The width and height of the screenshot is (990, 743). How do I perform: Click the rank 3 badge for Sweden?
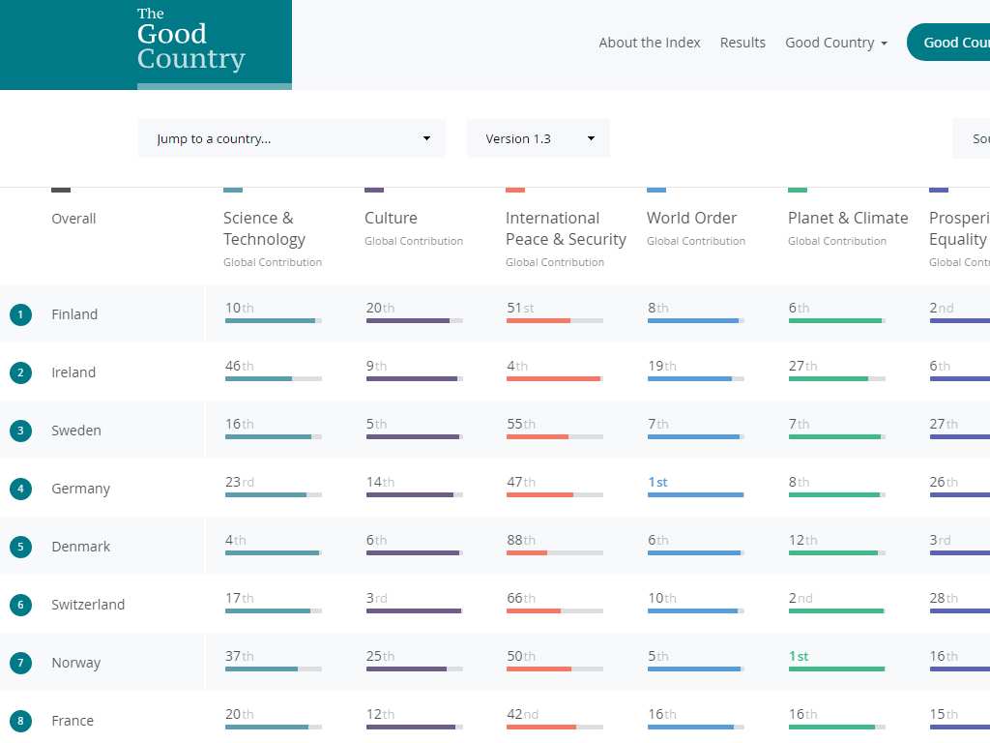21,431
